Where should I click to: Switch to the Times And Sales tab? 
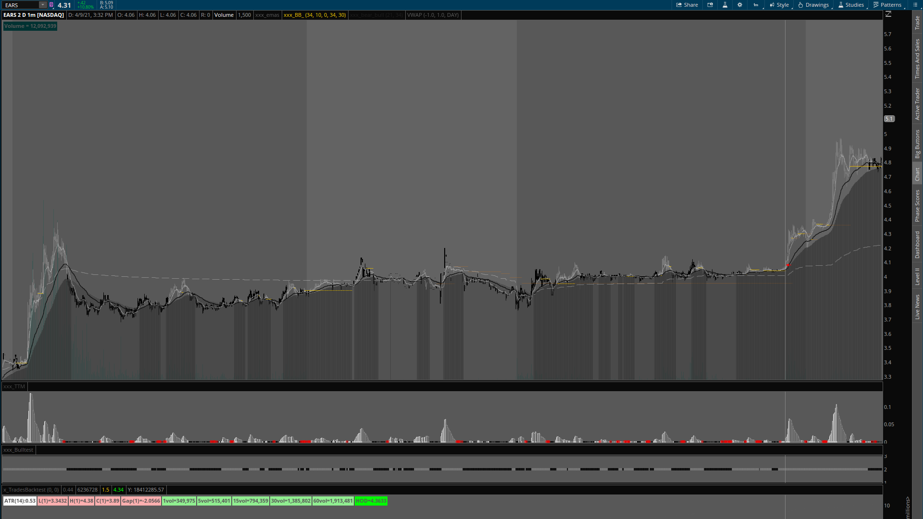click(917, 59)
